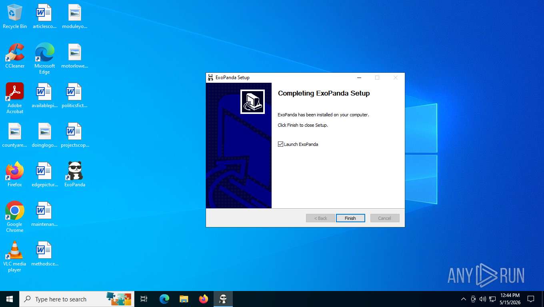Open the Recycle Bin desktop icon
The height and width of the screenshot is (307, 544).
[x=15, y=17]
